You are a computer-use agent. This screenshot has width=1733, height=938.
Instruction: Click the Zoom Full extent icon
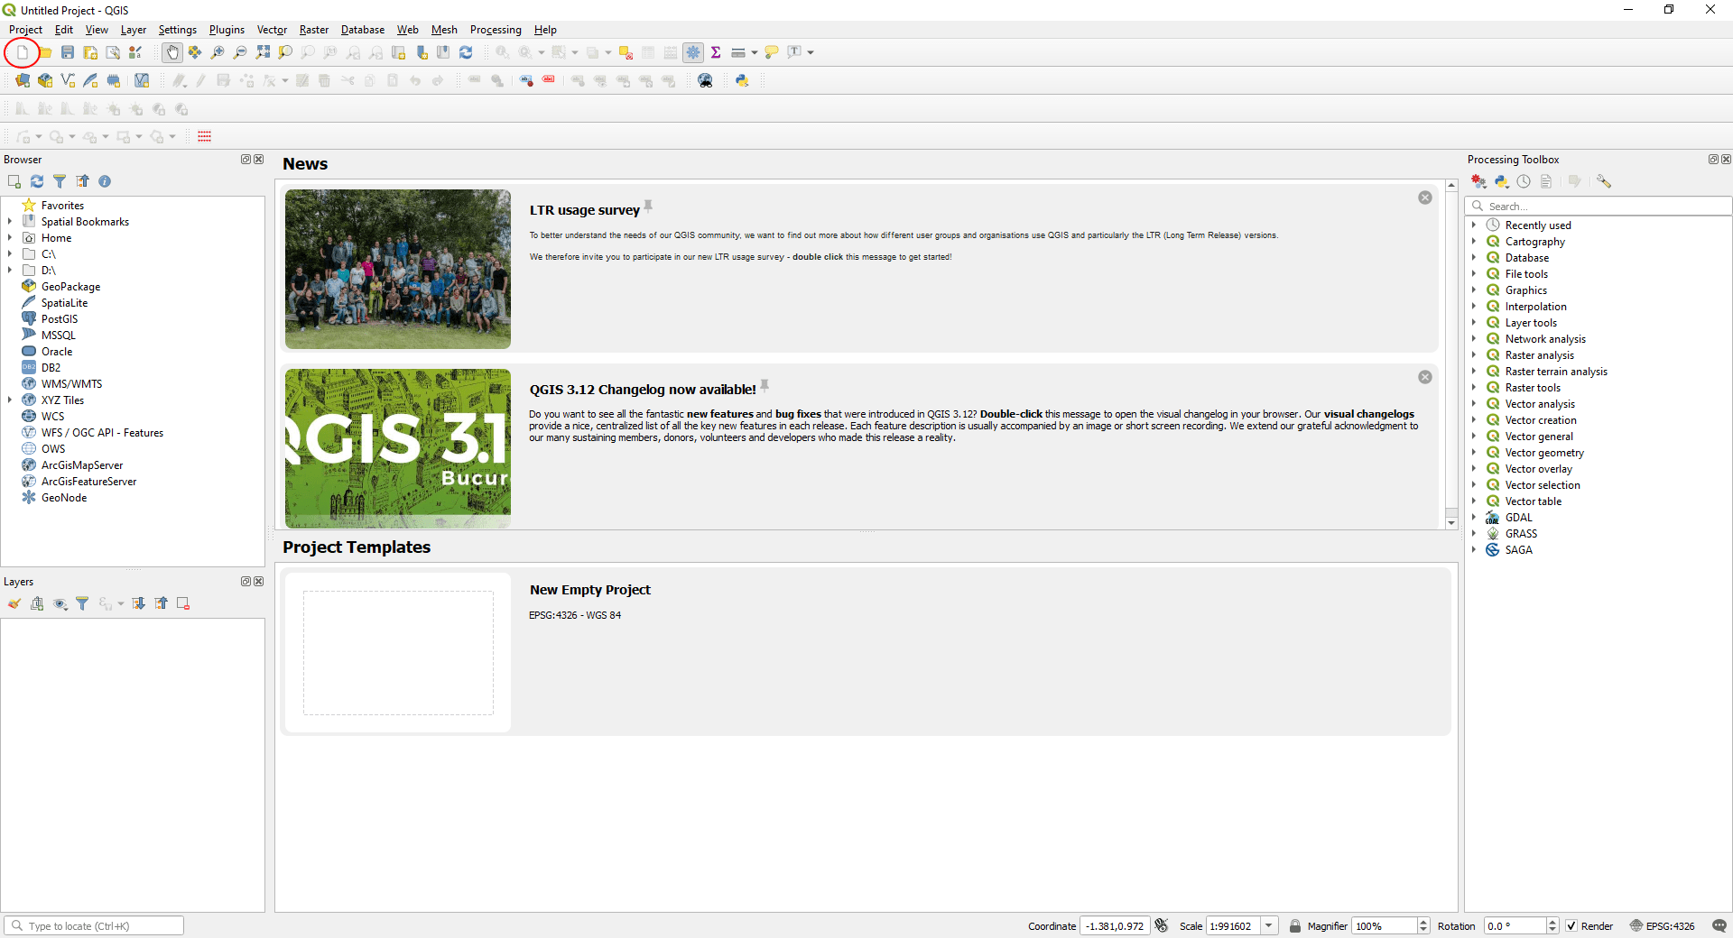pyautogui.click(x=263, y=52)
